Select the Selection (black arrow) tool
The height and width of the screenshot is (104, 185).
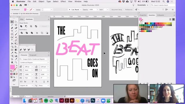point(12,22)
